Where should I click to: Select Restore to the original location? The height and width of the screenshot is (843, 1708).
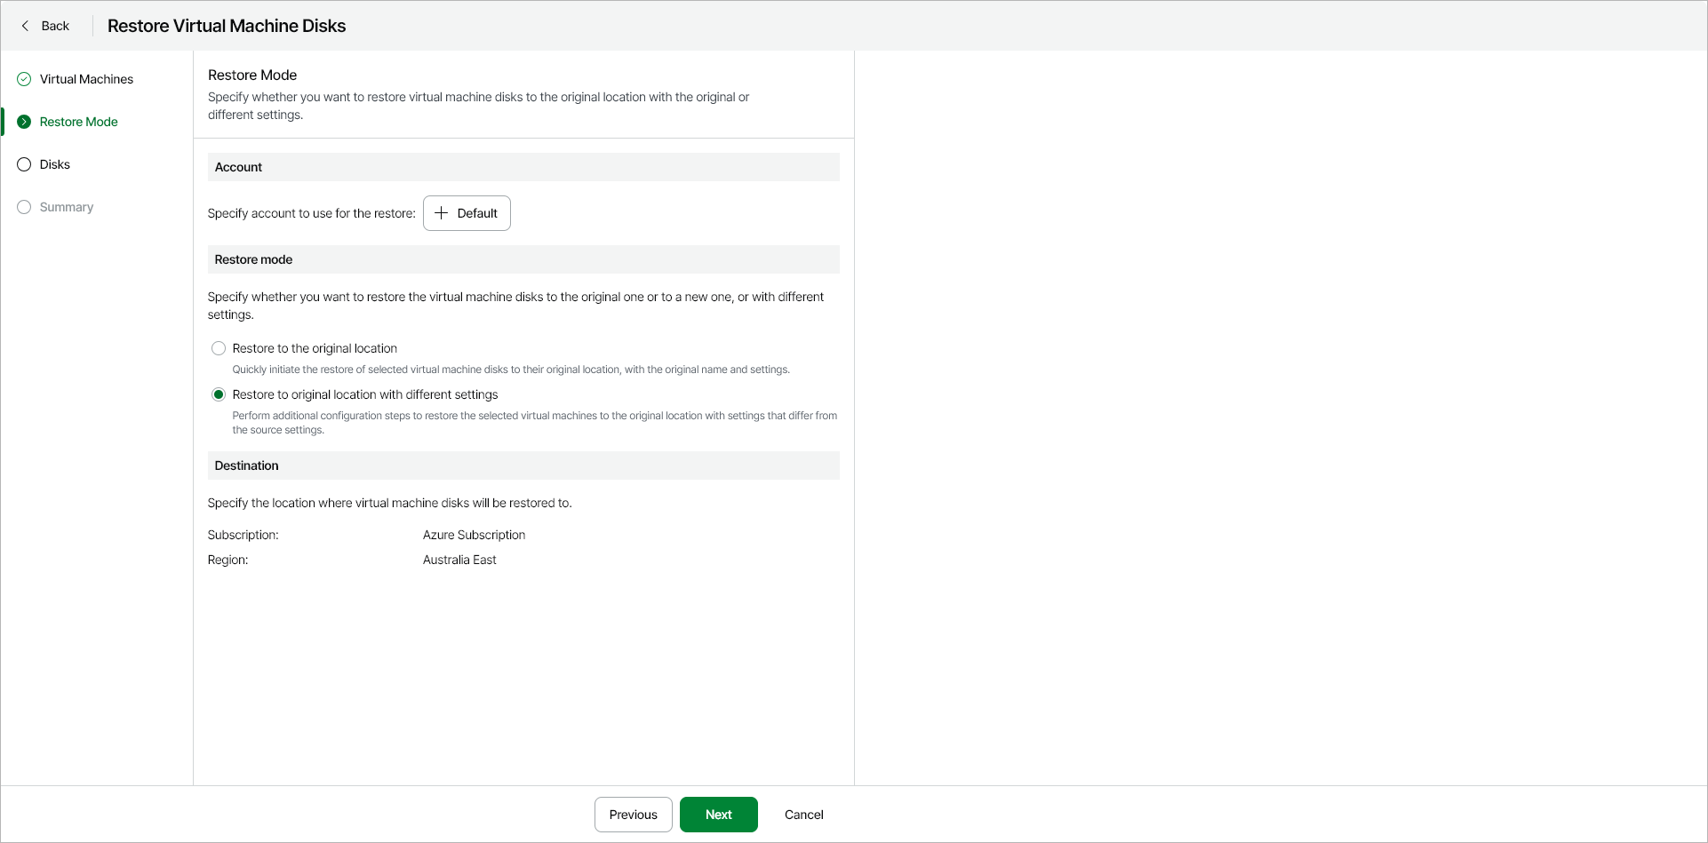click(219, 348)
